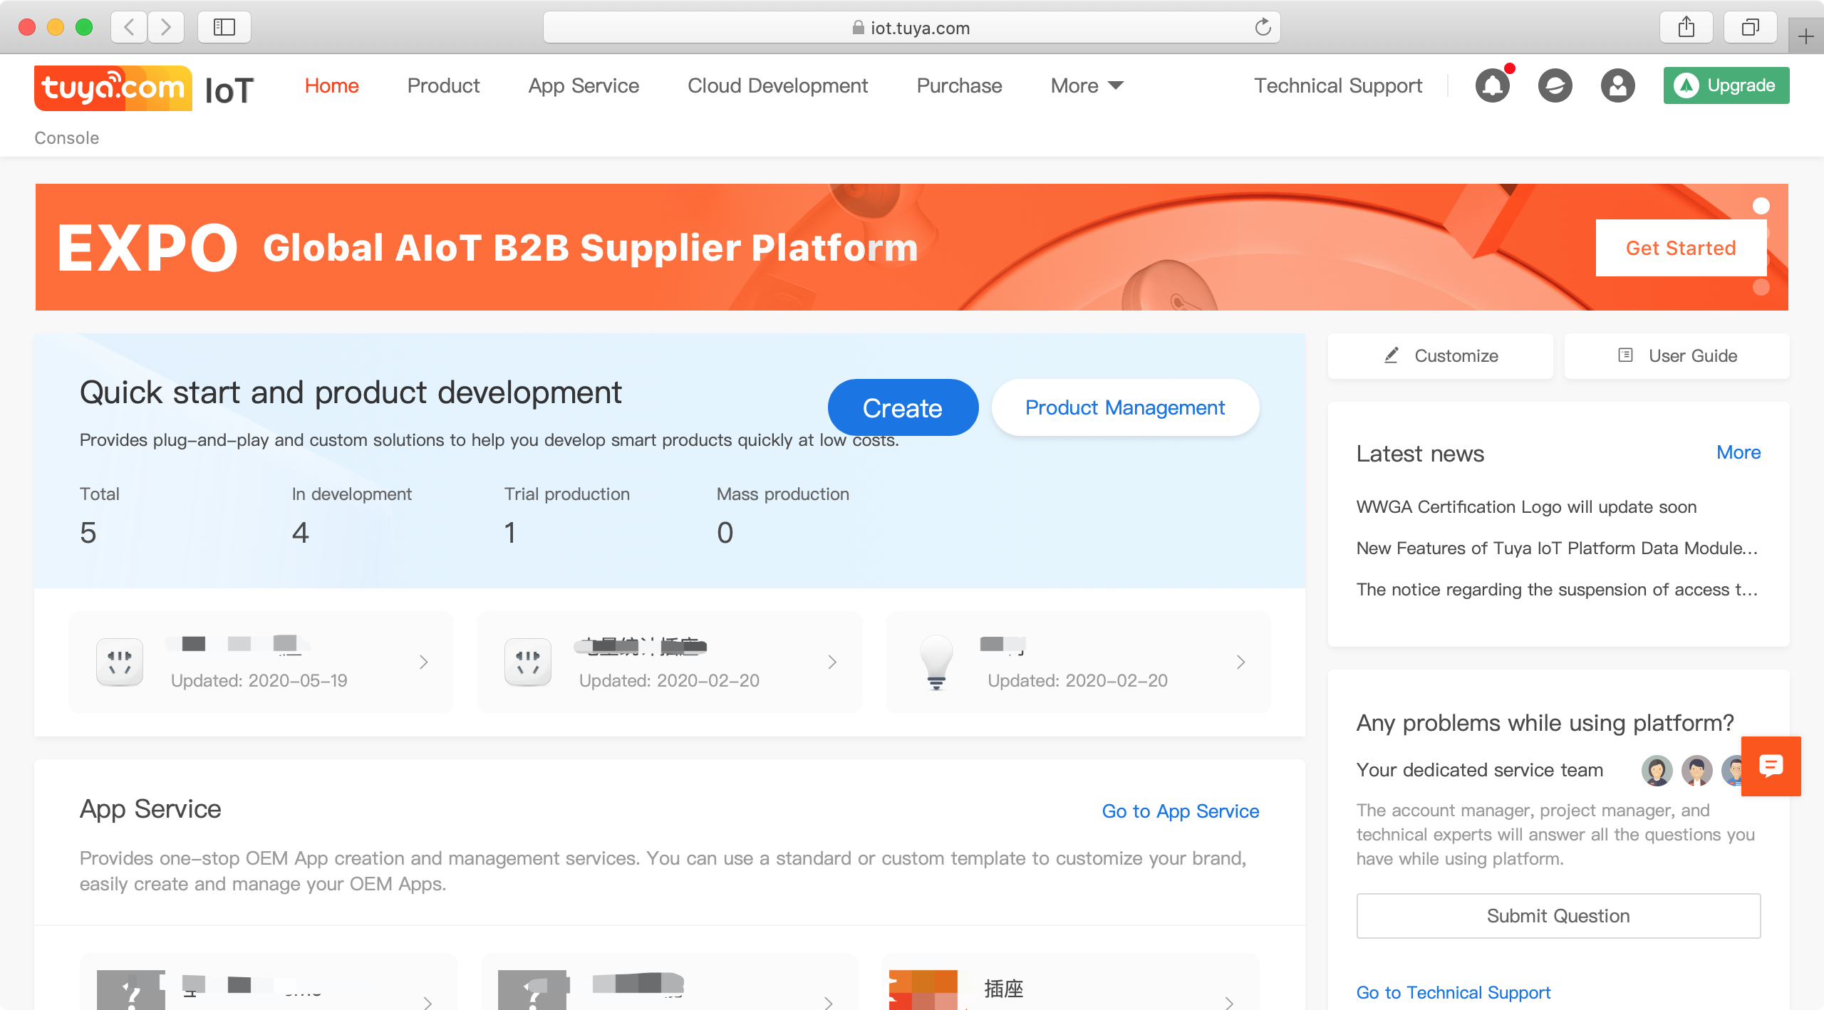Click the blue Create button
This screenshot has height=1010, width=1824.
pyautogui.click(x=903, y=407)
